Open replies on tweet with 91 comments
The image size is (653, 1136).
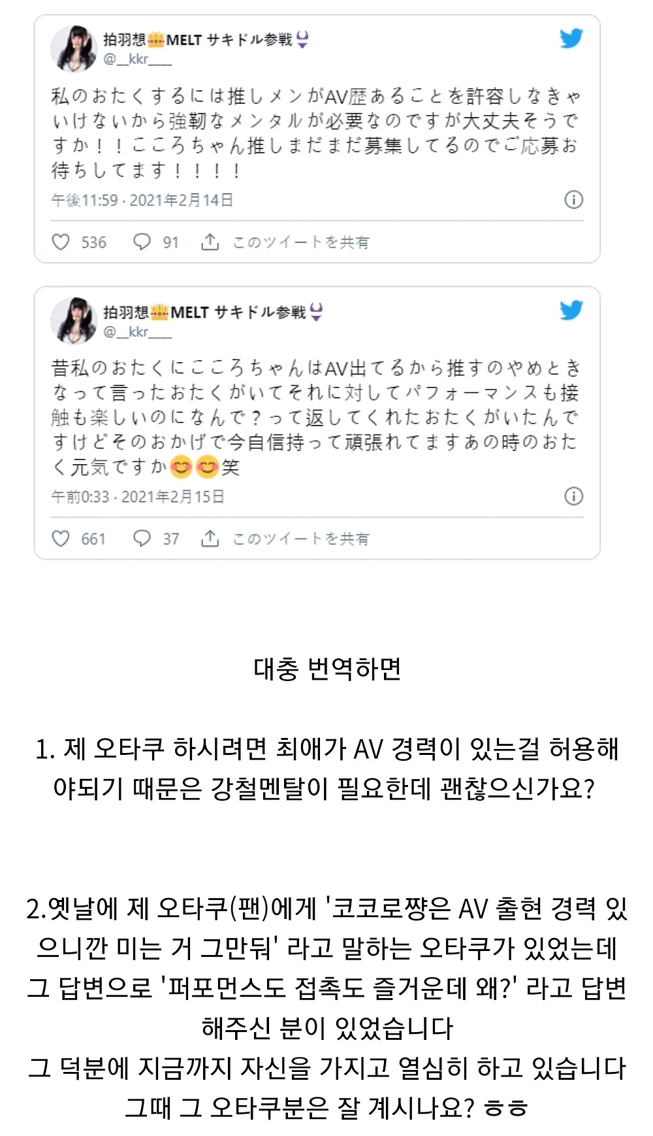[x=142, y=242]
